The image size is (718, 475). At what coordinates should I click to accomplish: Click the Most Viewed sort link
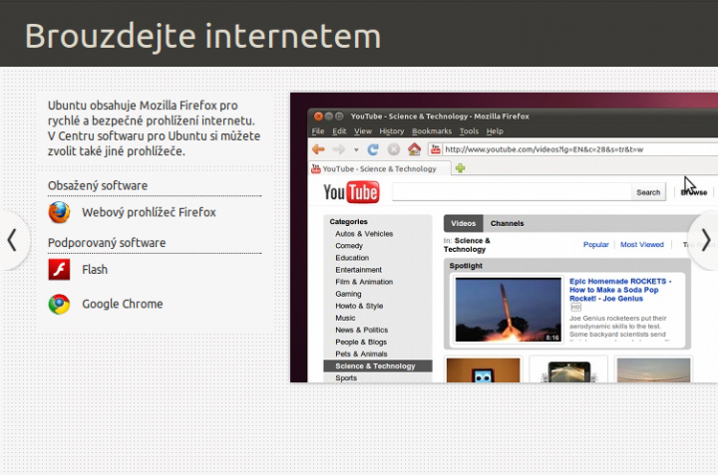click(x=641, y=245)
